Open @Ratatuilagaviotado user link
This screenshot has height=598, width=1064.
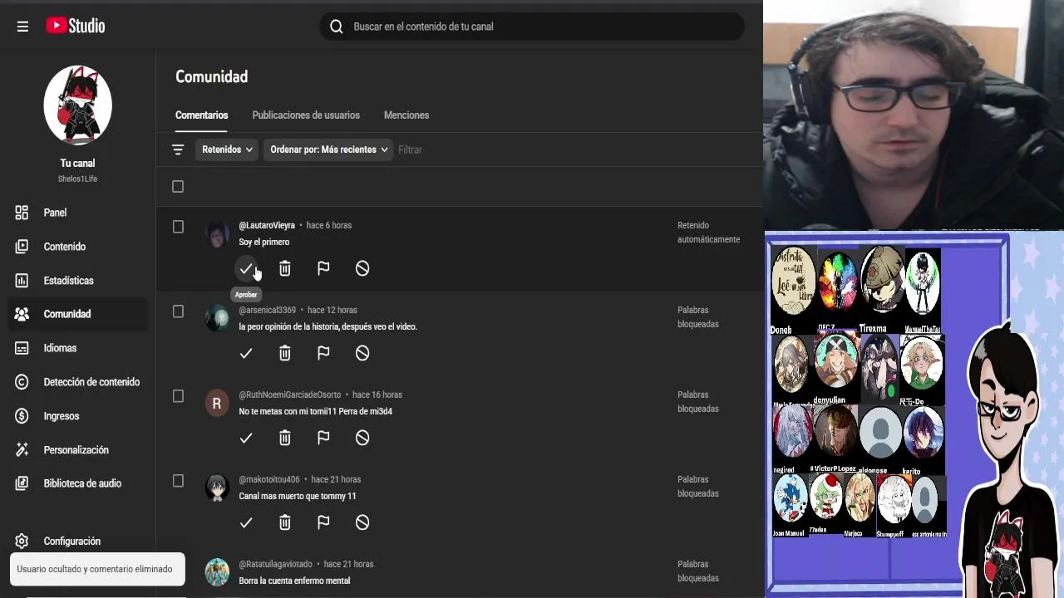click(x=276, y=564)
